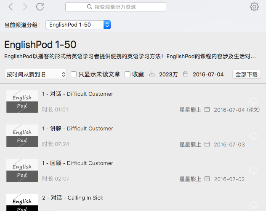The height and width of the screenshot is (211, 266).
Task: Click duration 时长 02:07
Action: pyautogui.click(x=56, y=179)
